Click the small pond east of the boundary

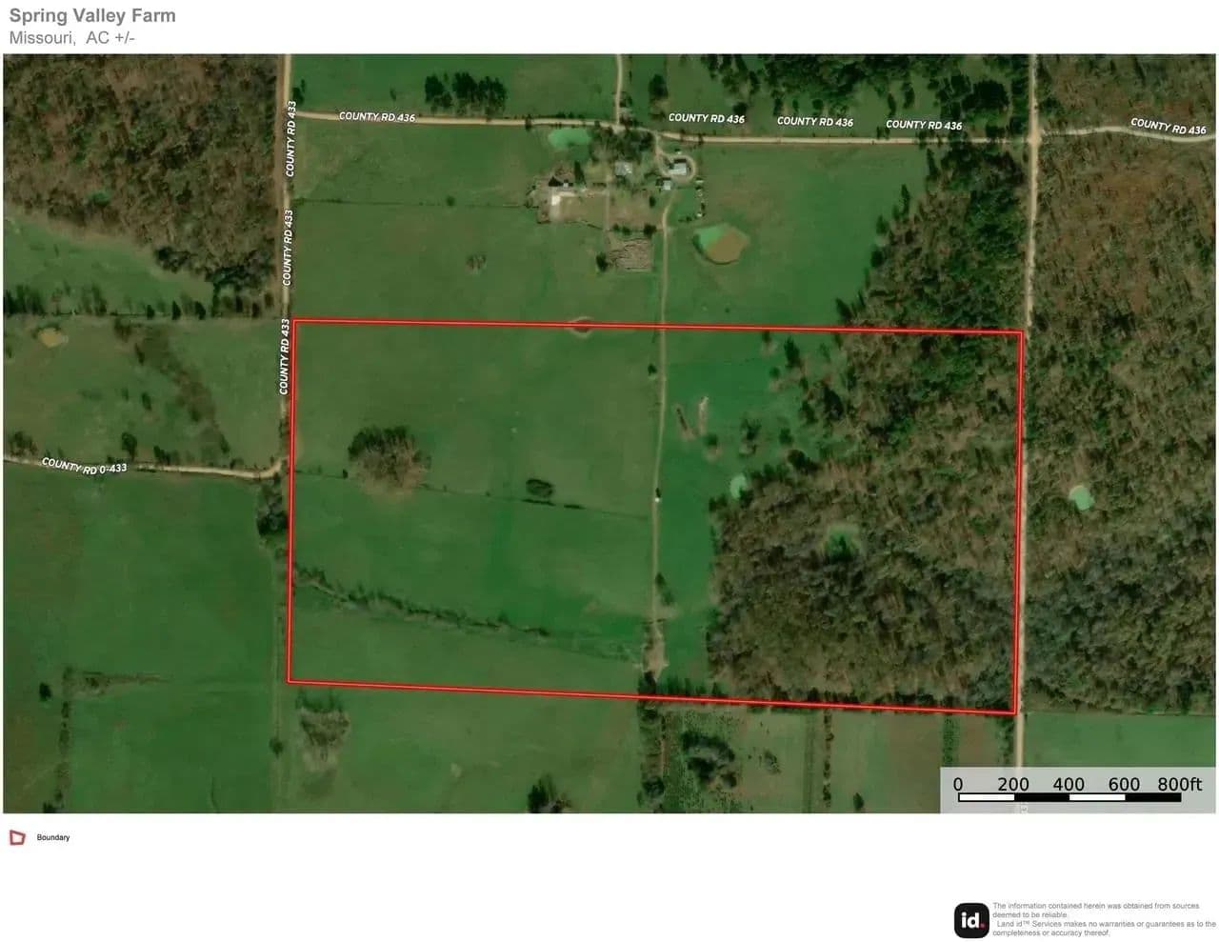(x=1080, y=497)
